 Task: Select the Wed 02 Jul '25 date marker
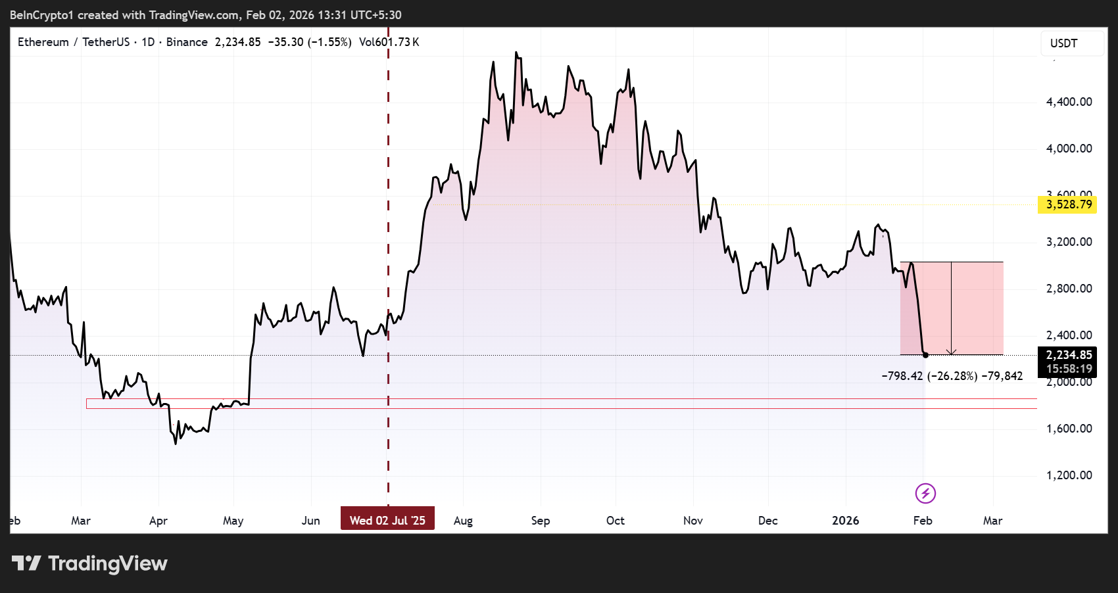pyautogui.click(x=387, y=520)
